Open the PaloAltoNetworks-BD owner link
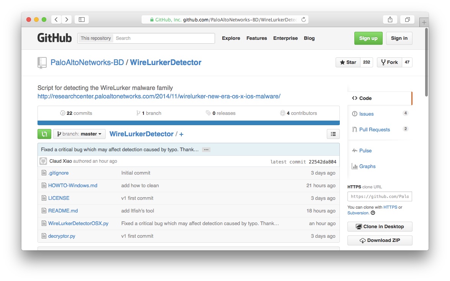The height and width of the screenshot is (281, 450). (x=87, y=62)
